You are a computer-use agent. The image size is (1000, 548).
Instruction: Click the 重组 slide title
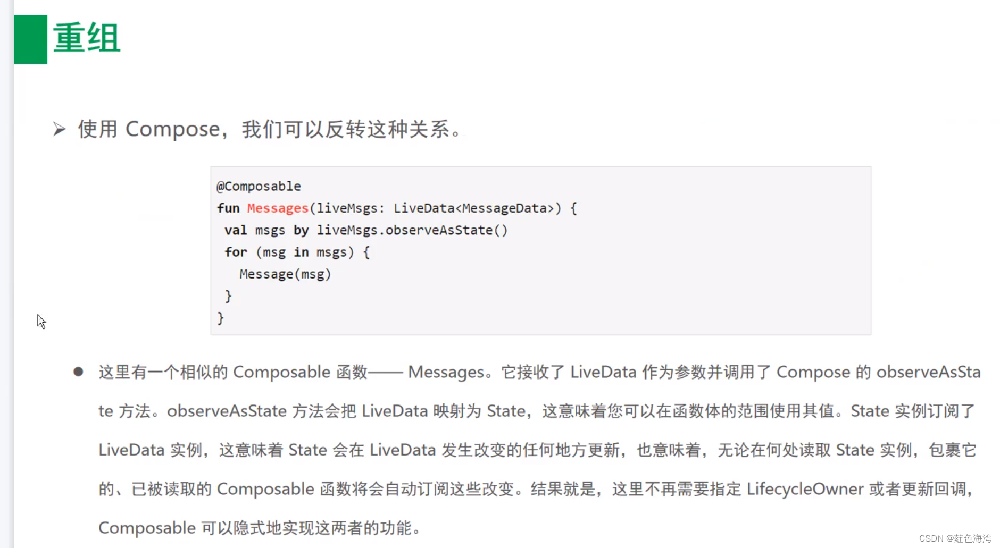click(x=87, y=38)
